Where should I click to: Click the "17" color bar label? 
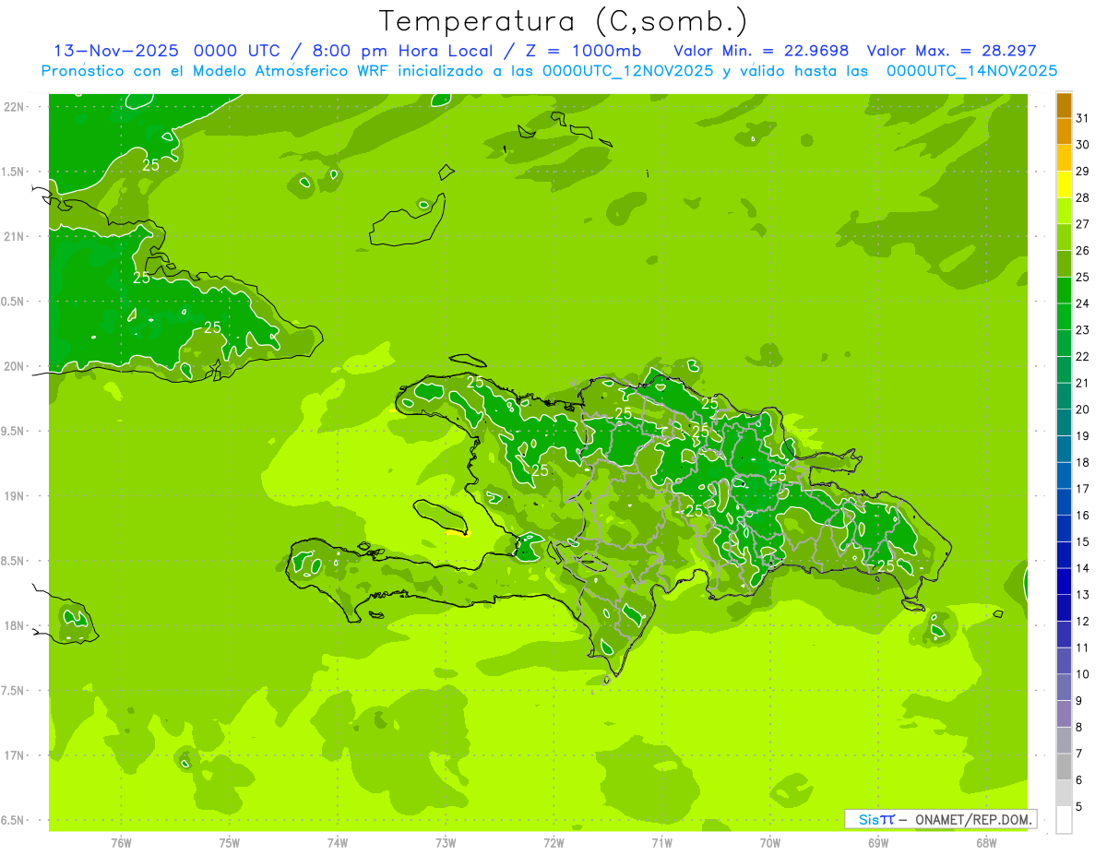coord(1082,489)
